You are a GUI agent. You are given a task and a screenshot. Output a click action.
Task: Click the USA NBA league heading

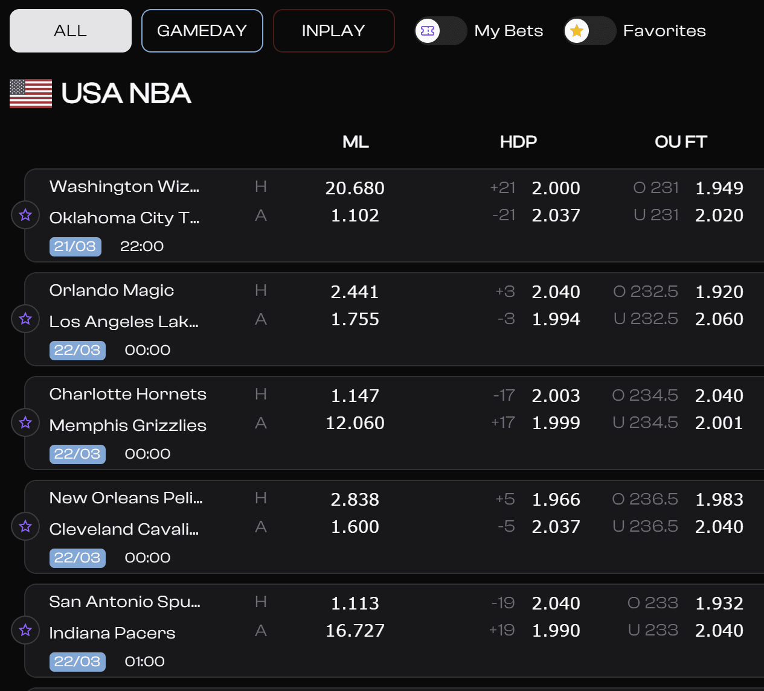tap(126, 94)
